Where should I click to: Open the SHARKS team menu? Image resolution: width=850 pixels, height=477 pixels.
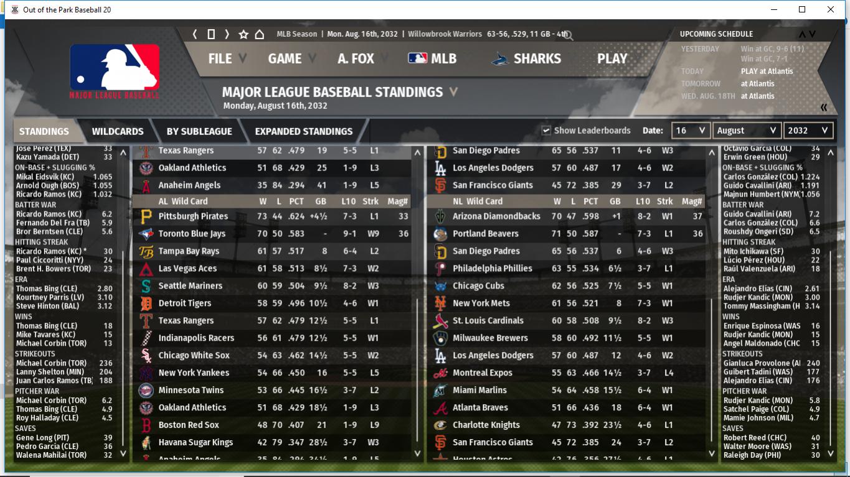click(x=526, y=58)
